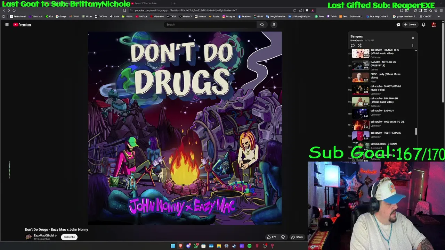This screenshot has height=250, width=445.
Task: Open the EazyMacOfficial channel name
Action: point(44,235)
